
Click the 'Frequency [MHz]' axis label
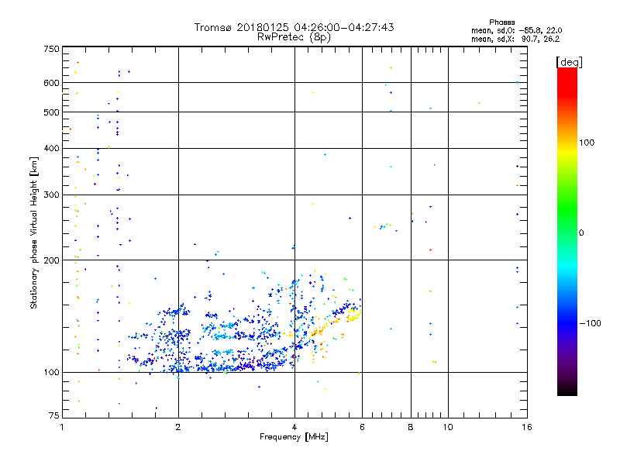tap(294, 437)
